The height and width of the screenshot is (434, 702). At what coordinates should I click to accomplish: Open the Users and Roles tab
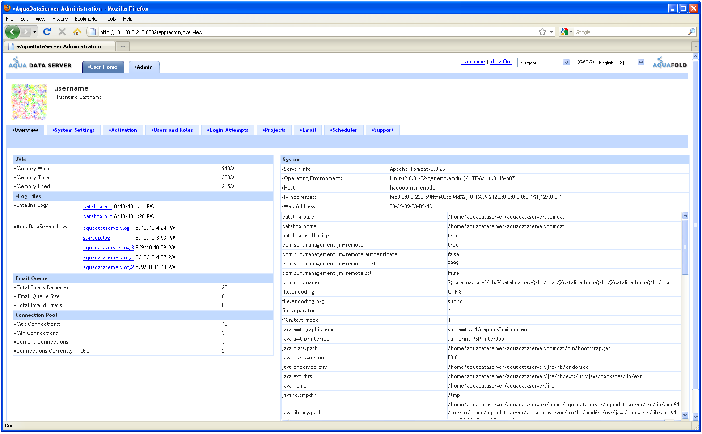(x=172, y=130)
